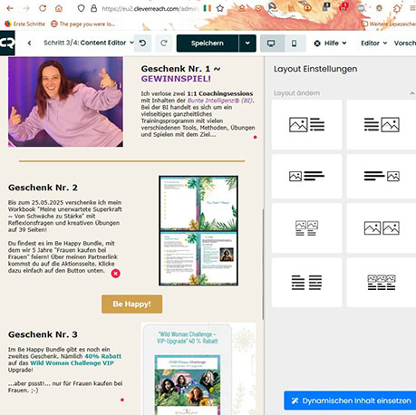Image resolution: width=416 pixels, height=415 pixels.
Task: Choose large image left, text right layout
Action: pyautogui.click(x=306, y=124)
